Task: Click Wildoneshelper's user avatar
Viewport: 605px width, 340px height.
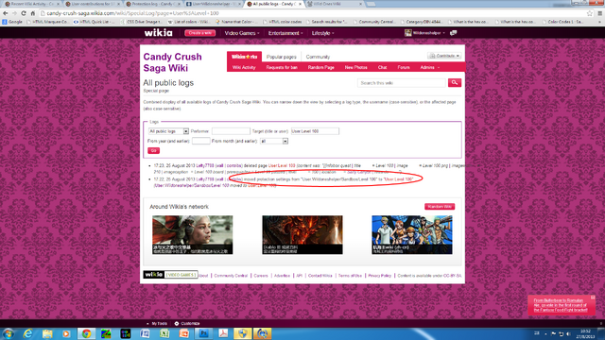Action: tap(407, 33)
